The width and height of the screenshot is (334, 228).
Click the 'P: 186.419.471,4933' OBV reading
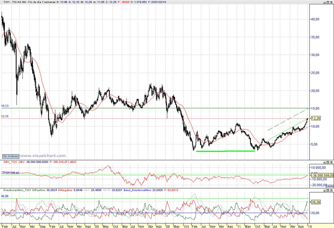point(63,162)
